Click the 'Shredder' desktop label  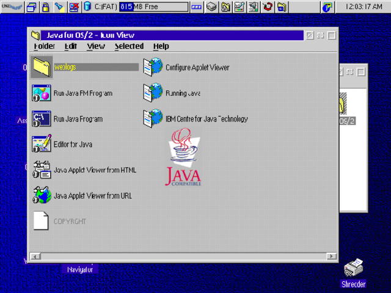[x=353, y=284]
